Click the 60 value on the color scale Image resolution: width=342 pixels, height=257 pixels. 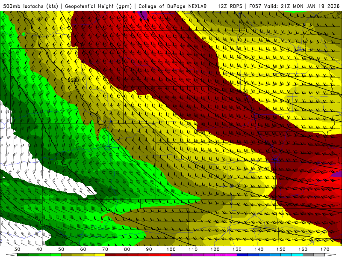pyautogui.click(x=83, y=249)
